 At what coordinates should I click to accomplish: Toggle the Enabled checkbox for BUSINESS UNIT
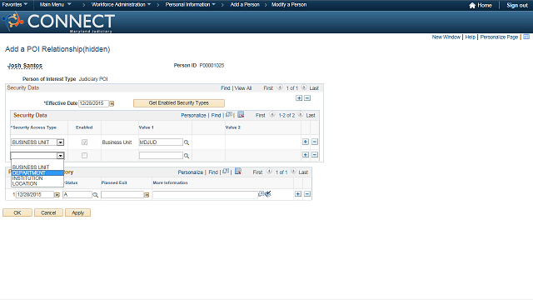click(84, 142)
